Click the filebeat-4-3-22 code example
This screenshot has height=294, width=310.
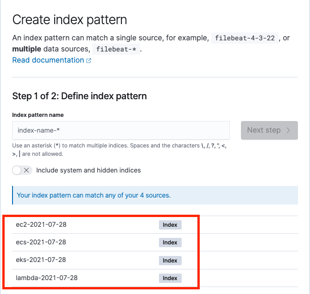(245, 38)
